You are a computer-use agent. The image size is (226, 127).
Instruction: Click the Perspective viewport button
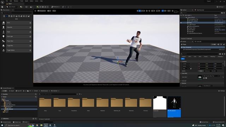point(42,11)
